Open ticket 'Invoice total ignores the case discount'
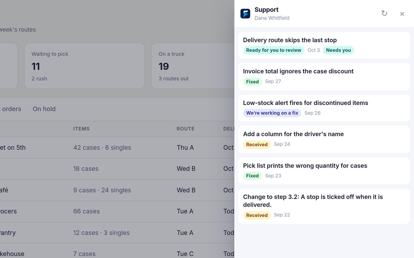Image resolution: width=414 pixels, height=258 pixels. tap(324, 77)
